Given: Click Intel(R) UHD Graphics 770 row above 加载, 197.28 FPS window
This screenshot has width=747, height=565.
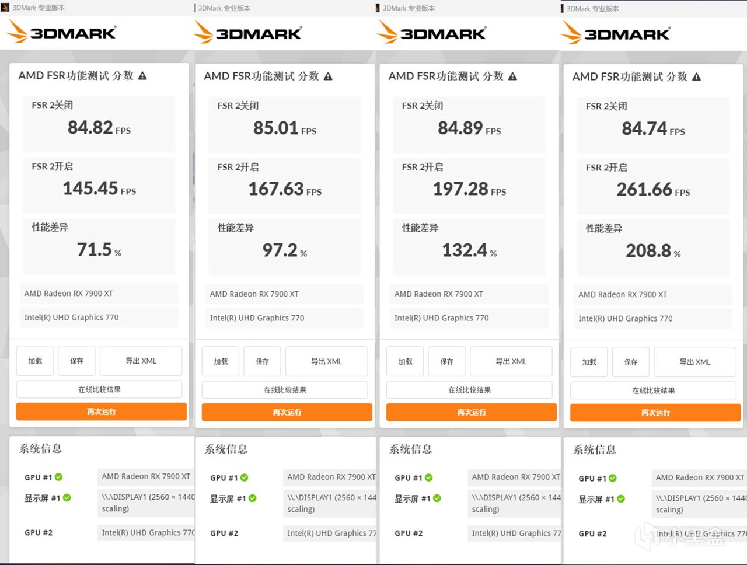Looking at the screenshot, I should coord(469,318).
